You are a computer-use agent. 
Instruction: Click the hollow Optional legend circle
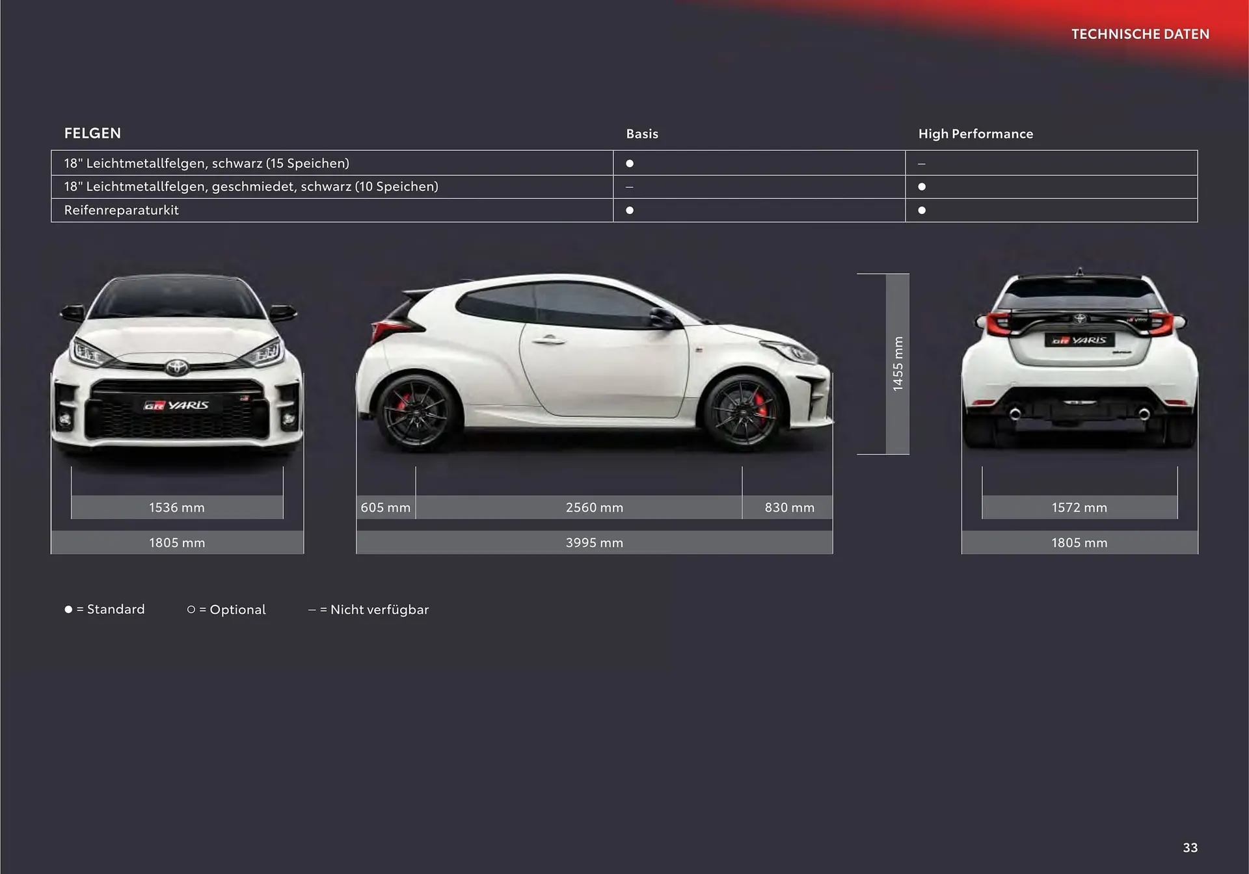pyautogui.click(x=191, y=609)
